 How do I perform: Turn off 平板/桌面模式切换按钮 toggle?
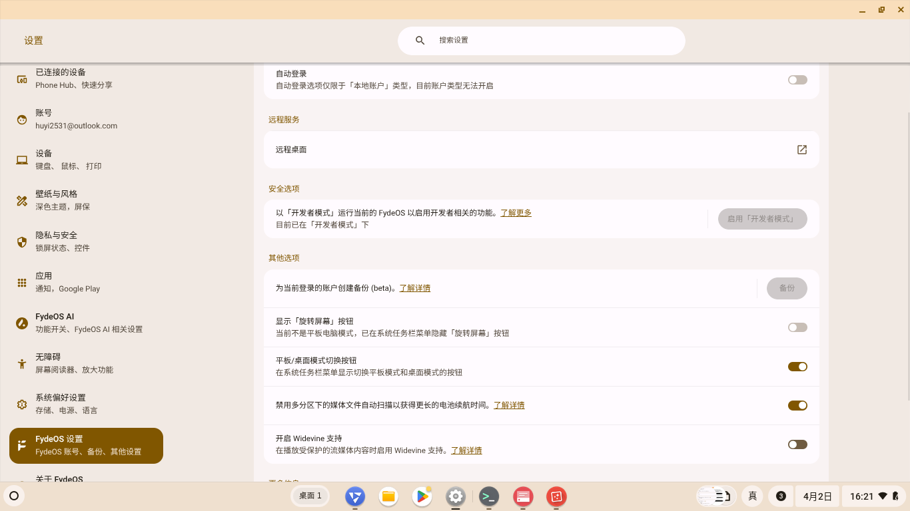pyautogui.click(x=797, y=367)
